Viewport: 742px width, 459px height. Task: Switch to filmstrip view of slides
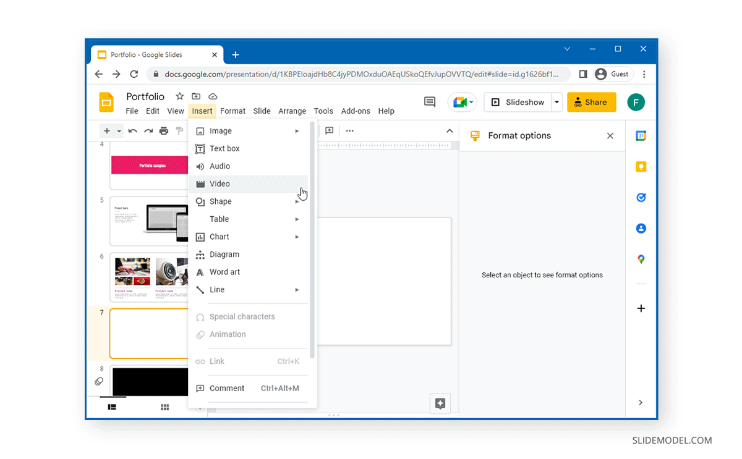tap(112, 407)
